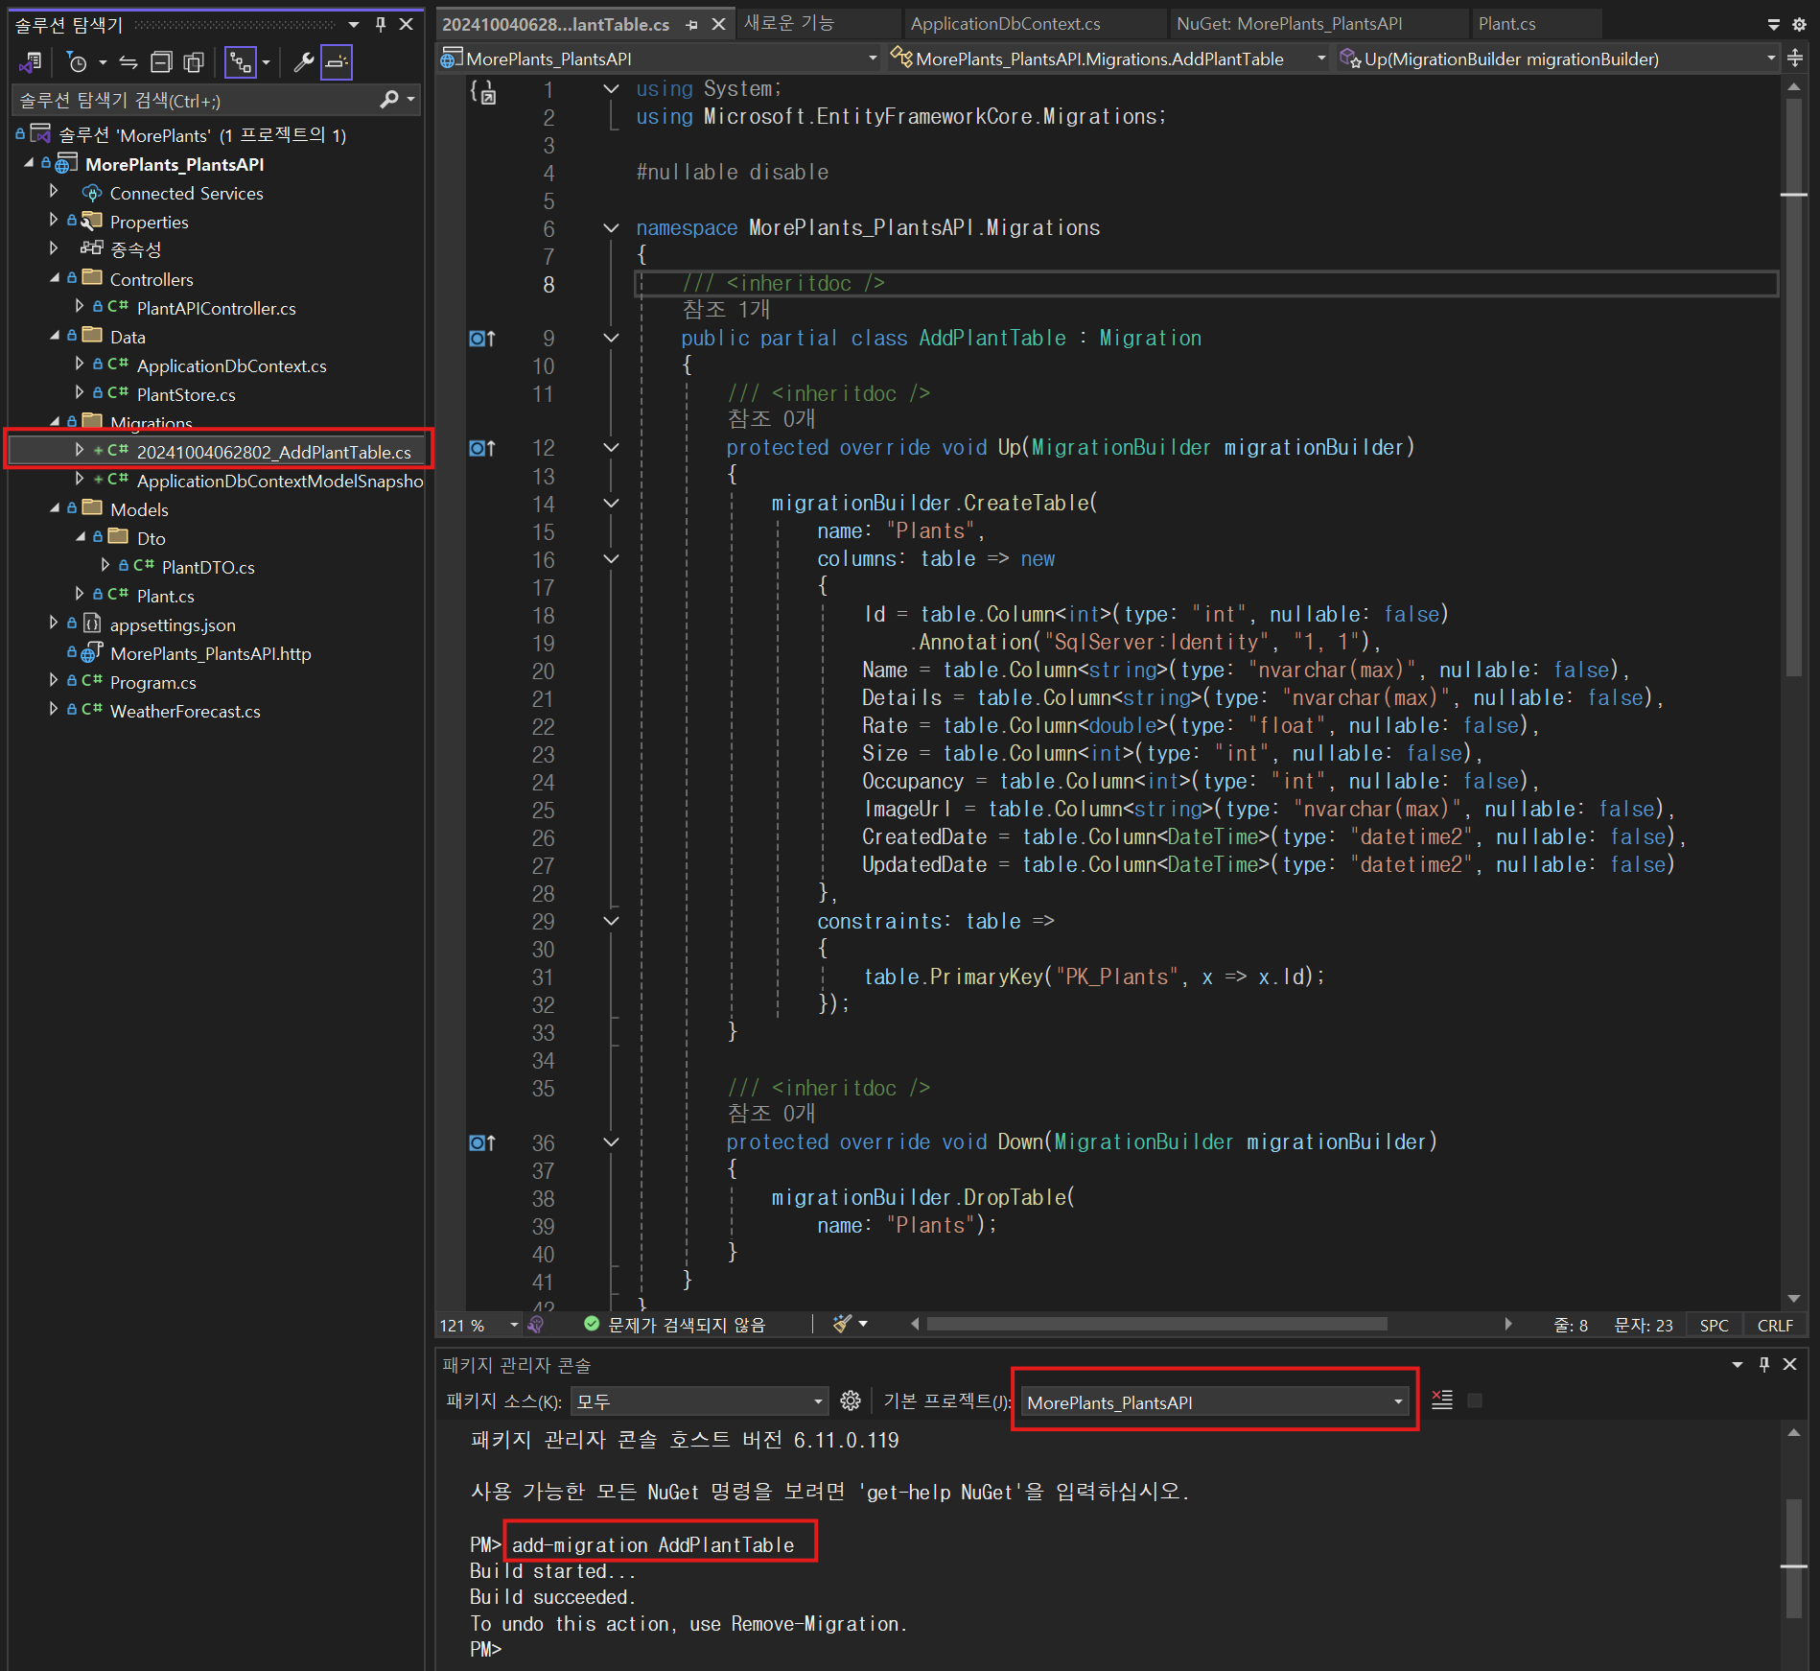Expand the Program.cs node

(x=55, y=680)
